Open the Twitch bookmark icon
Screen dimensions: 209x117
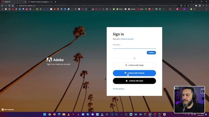pos(23,9)
